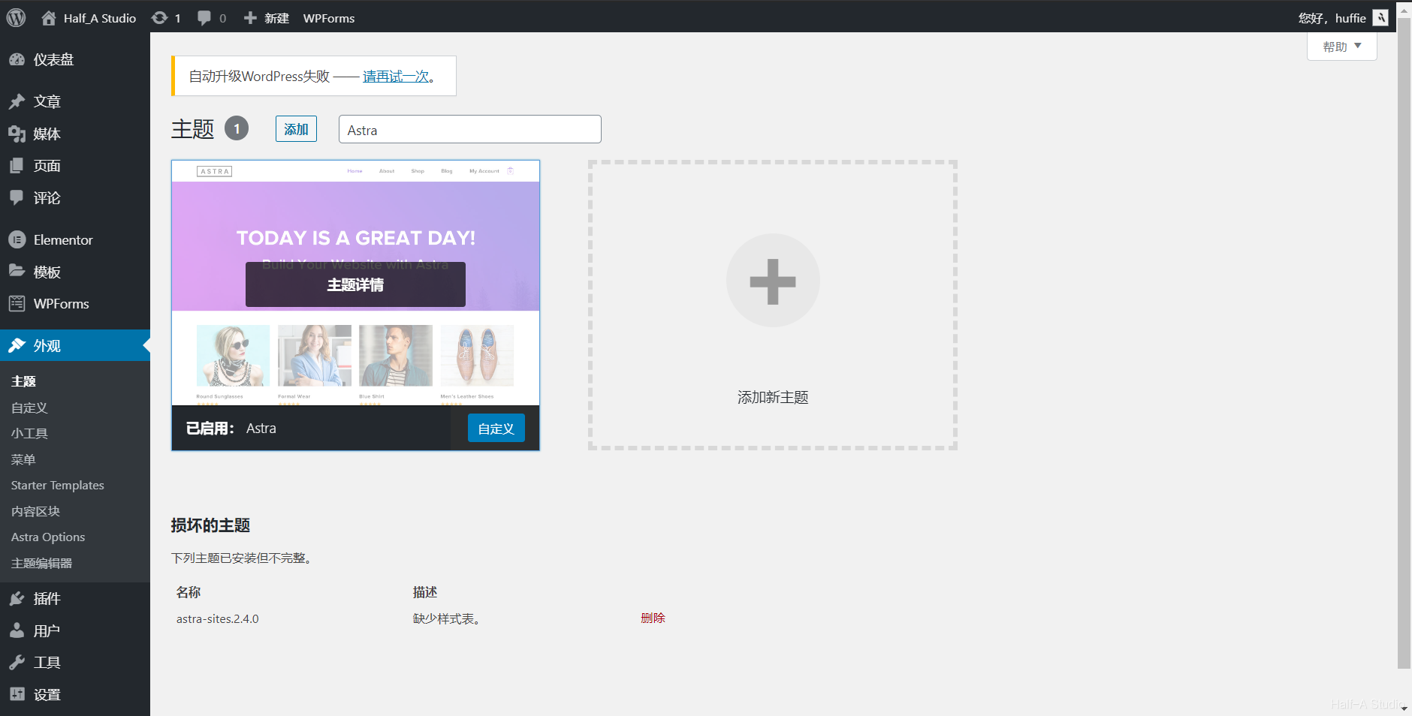Click the 设置 settings icon
The image size is (1412, 716).
coord(17,694)
